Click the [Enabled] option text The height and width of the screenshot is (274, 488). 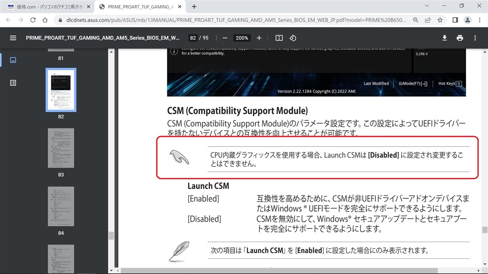tap(203, 198)
